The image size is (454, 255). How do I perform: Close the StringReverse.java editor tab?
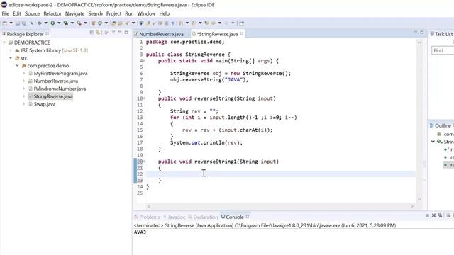241,34
